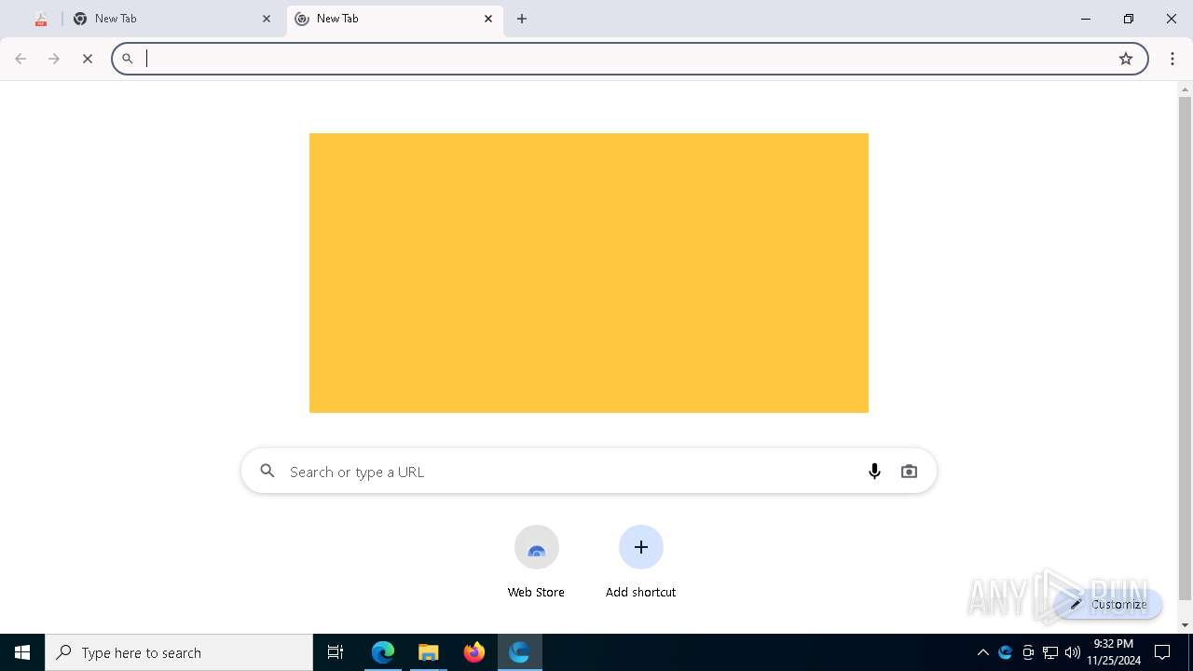The height and width of the screenshot is (671, 1193).
Task: Minimize the Chrome window
Action: tap(1086, 19)
